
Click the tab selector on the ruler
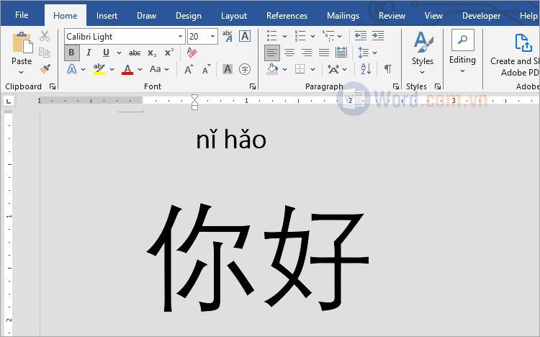click(9, 101)
